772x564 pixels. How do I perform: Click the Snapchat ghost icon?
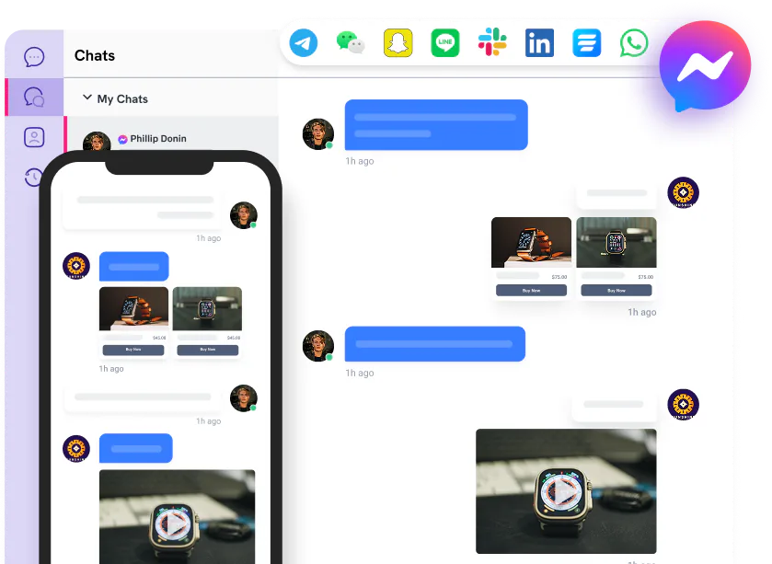coord(398,43)
